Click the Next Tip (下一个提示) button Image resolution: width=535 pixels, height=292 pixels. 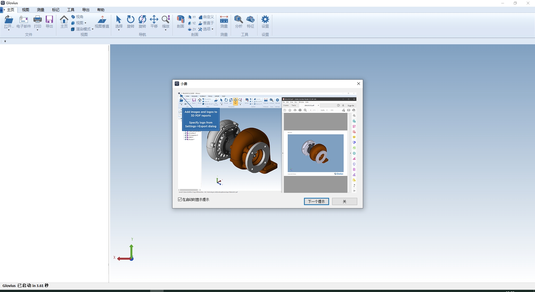click(316, 201)
